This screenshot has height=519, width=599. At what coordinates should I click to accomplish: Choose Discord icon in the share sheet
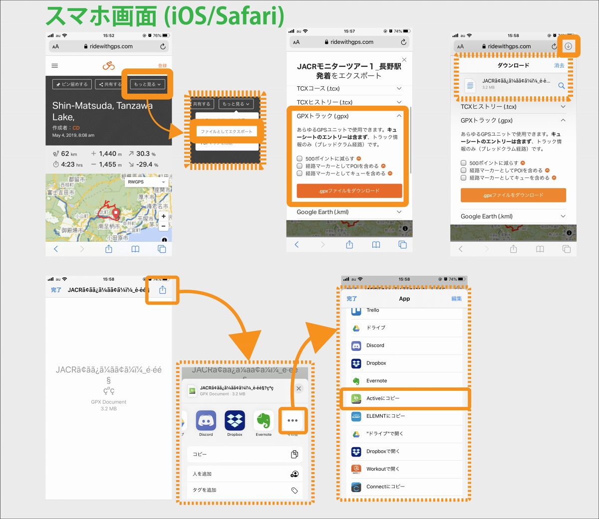(x=206, y=421)
